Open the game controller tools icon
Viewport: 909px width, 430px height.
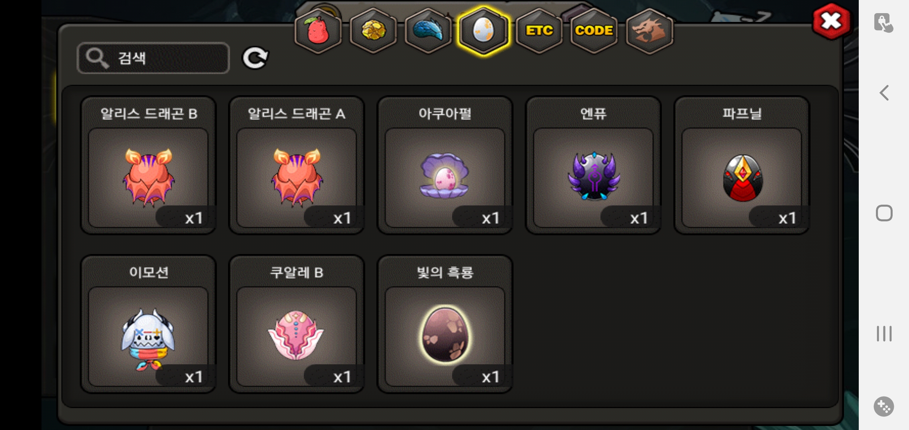coord(884,407)
